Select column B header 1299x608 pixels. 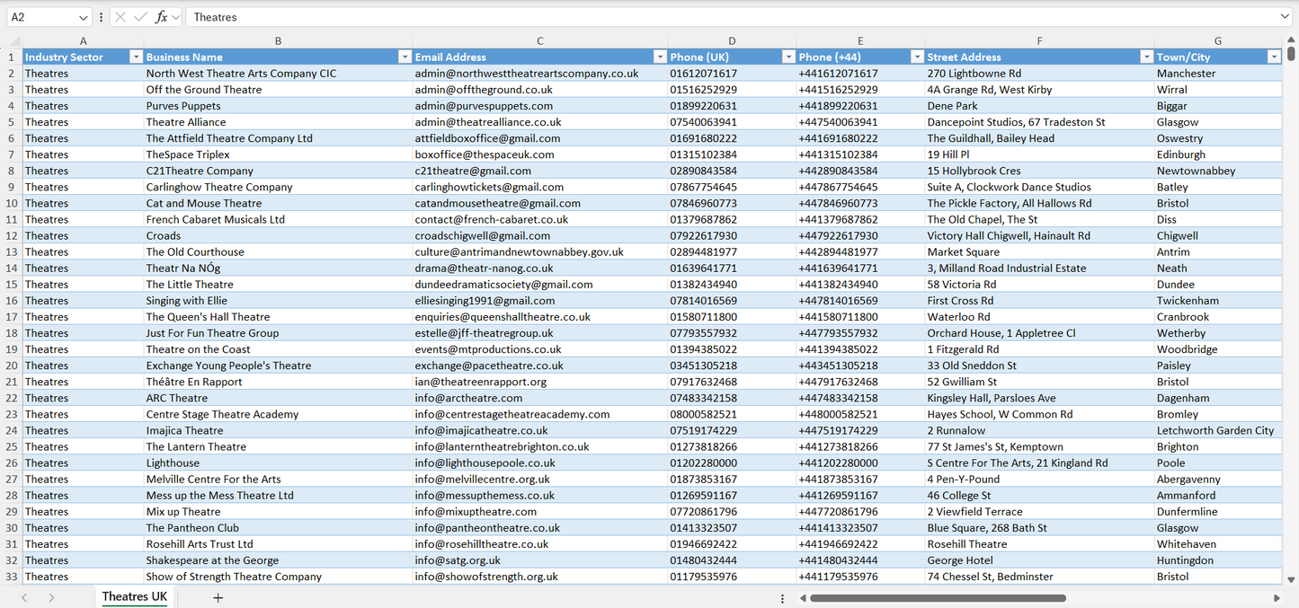278,40
